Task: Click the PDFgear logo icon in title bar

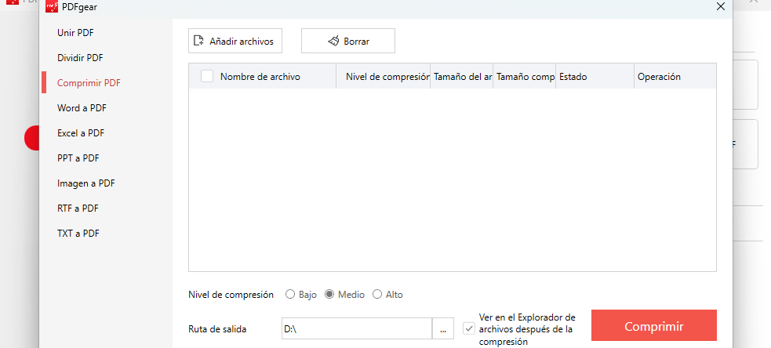Action: tap(52, 6)
